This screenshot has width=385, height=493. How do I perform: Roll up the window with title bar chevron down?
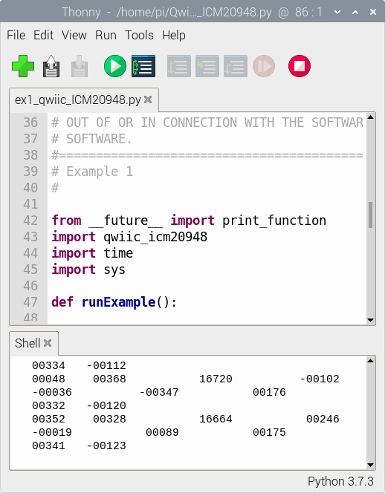pyautogui.click(x=337, y=13)
